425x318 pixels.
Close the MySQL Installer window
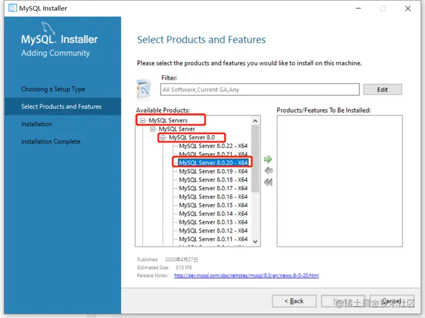pos(408,8)
